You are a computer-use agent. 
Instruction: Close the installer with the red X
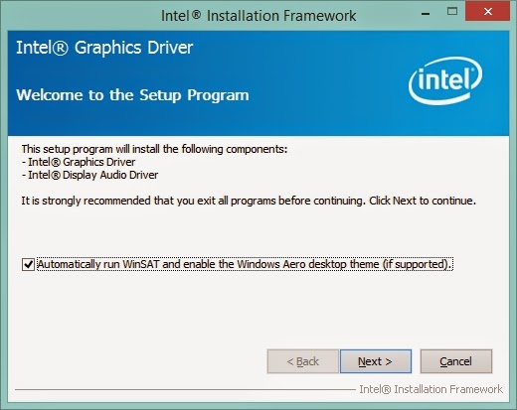(x=487, y=11)
